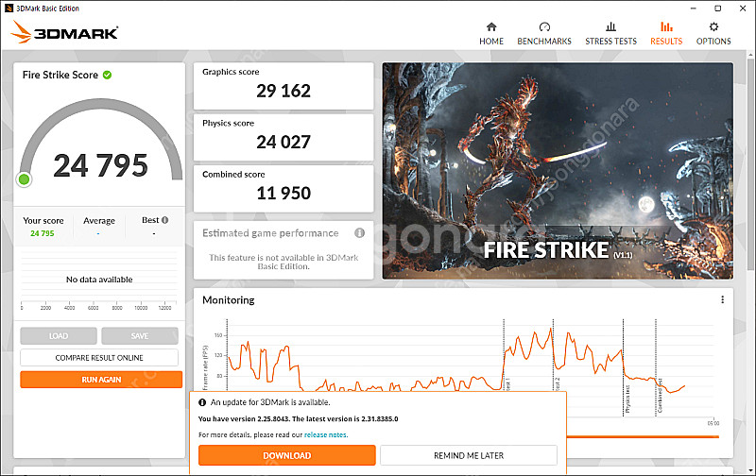Click COMPARE RESULT ONLINE
756x476 pixels.
pyautogui.click(x=99, y=358)
